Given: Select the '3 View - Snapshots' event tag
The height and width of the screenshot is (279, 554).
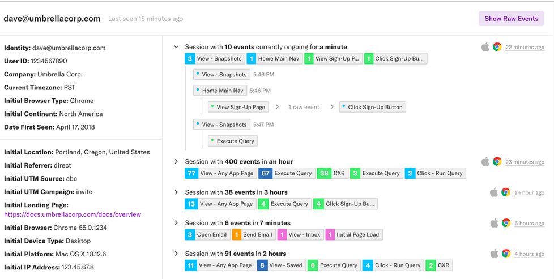Looking at the screenshot, I should pos(215,59).
